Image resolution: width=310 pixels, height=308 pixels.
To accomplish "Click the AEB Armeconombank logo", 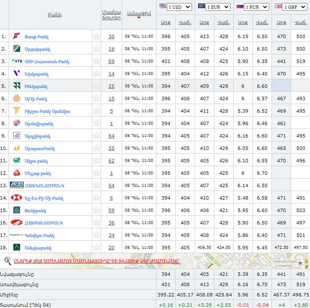I will pos(17,185).
